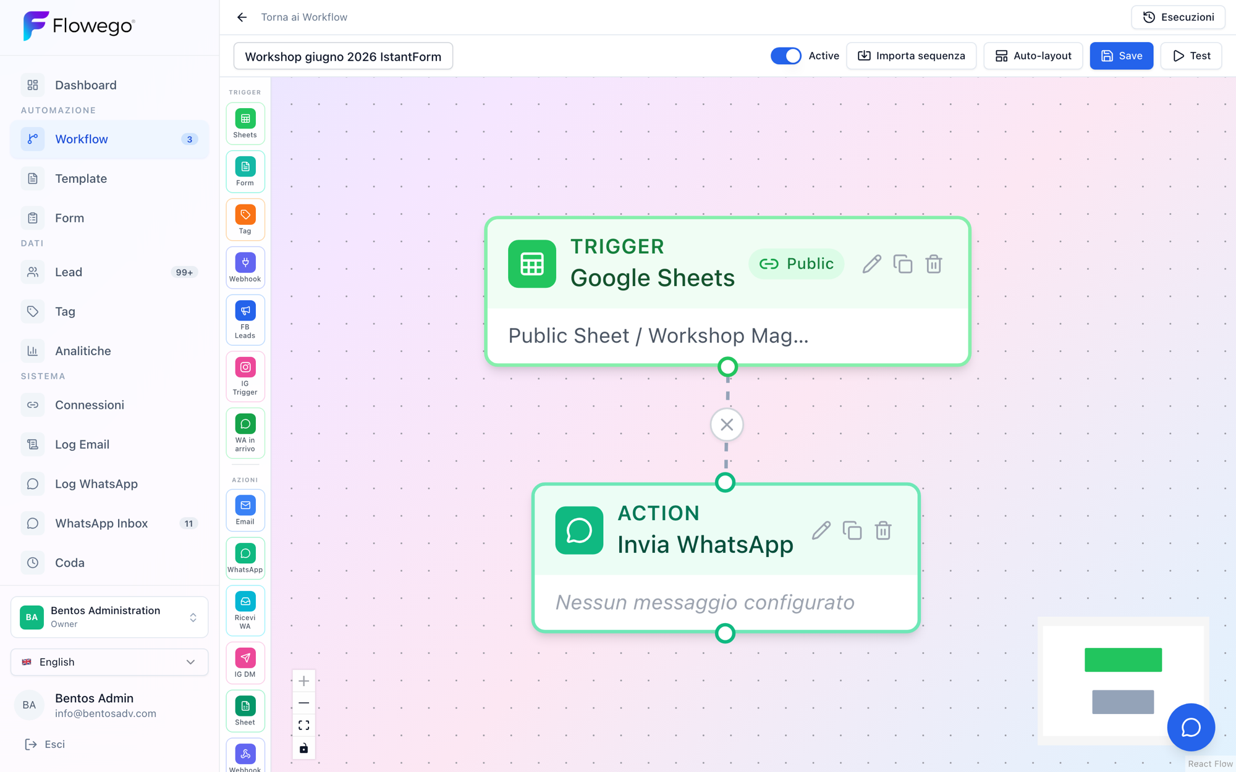Click the Public badge on trigger
This screenshot has width=1236, height=772.
(796, 264)
